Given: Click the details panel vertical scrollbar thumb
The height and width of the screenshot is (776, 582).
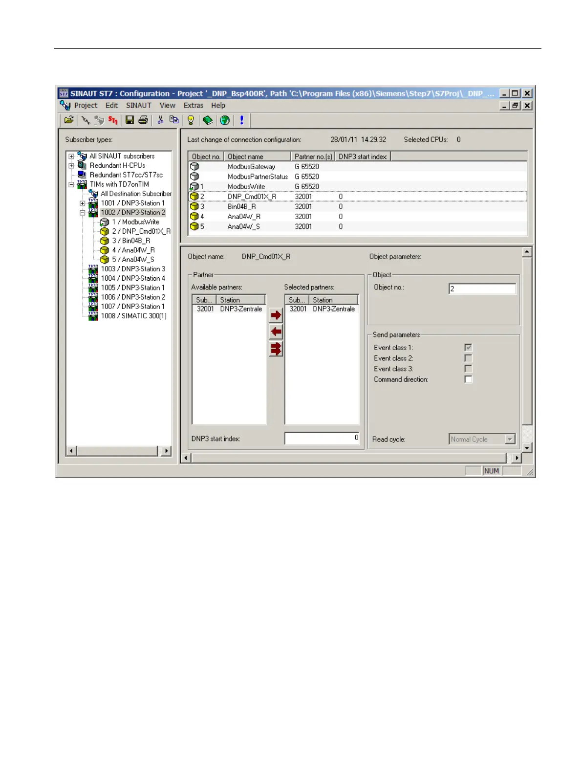Looking at the screenshot, I should click(527, 341).
